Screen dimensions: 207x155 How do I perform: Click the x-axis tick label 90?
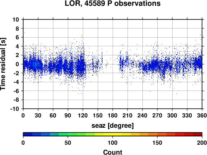(68, 115)
